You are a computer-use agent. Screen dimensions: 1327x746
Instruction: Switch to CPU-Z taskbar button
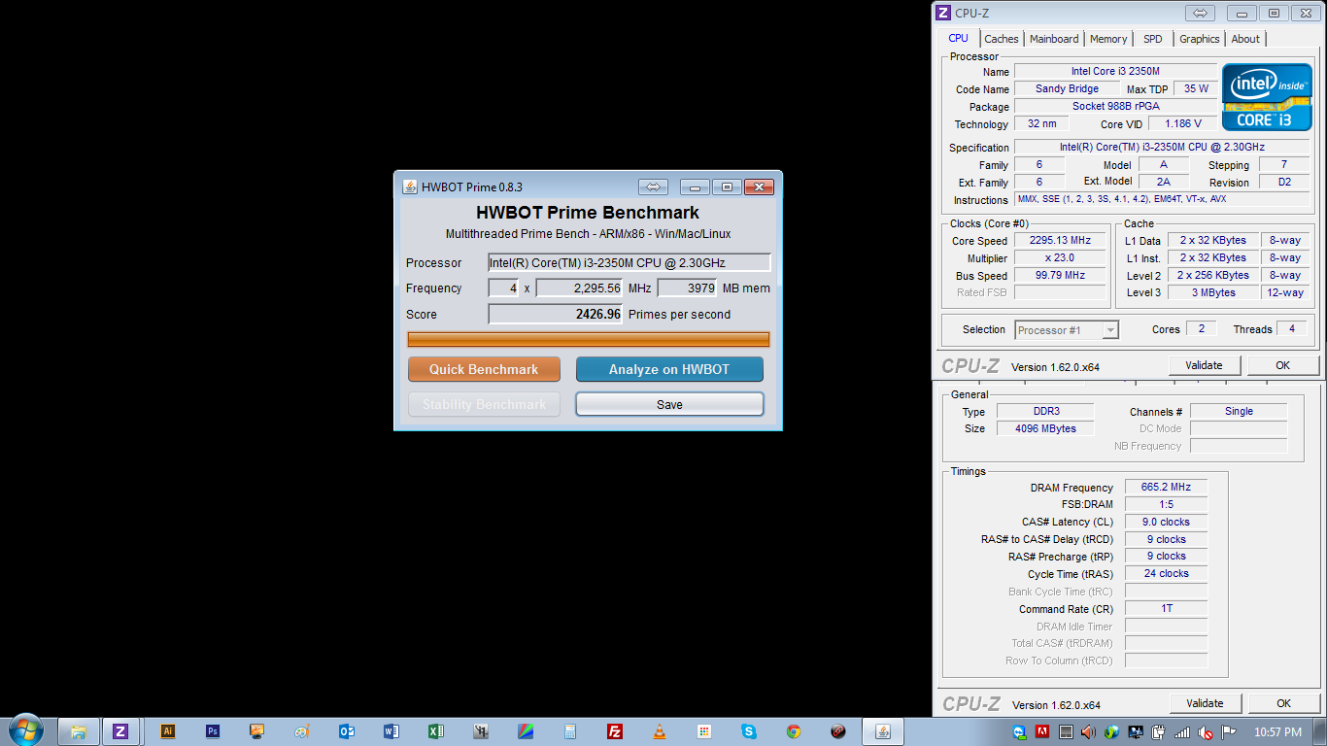(120, 731)
